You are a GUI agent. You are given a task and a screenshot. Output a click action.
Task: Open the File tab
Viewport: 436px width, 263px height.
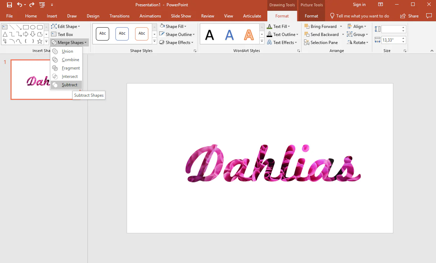click(9, 16)
